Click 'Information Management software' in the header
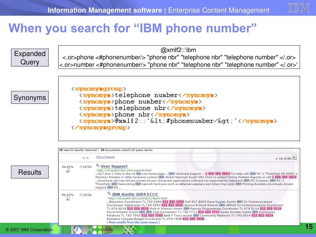Image resolution: width=316 pixels, height=237 pixels. click(x=105, y=10)
